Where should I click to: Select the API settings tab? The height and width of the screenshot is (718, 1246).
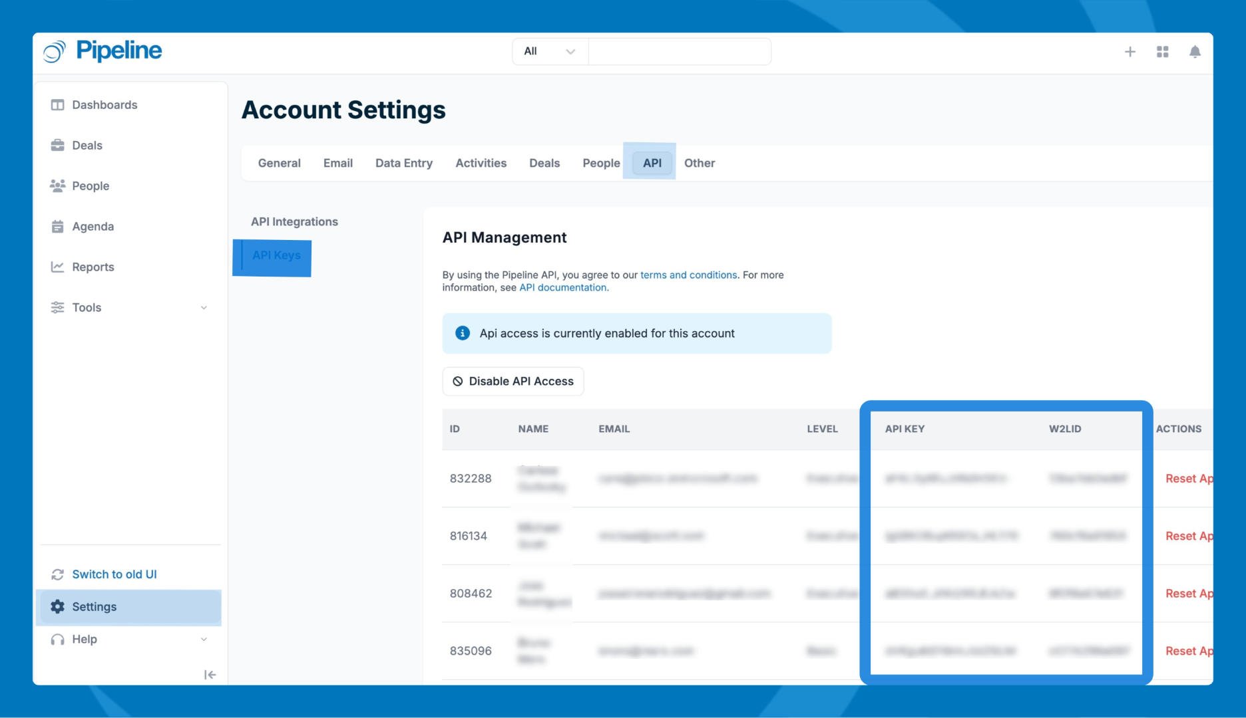pos(652,163)
